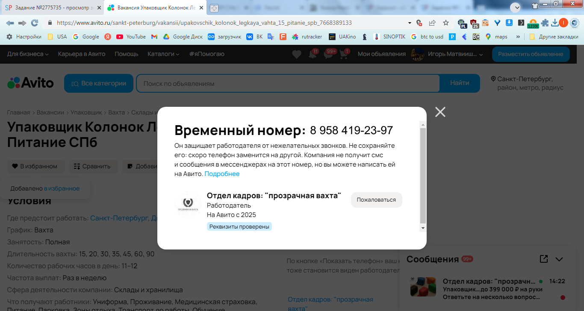584x311 pixels.
Task: Open the Gmail bookmark icon
Action: point(154,37)
